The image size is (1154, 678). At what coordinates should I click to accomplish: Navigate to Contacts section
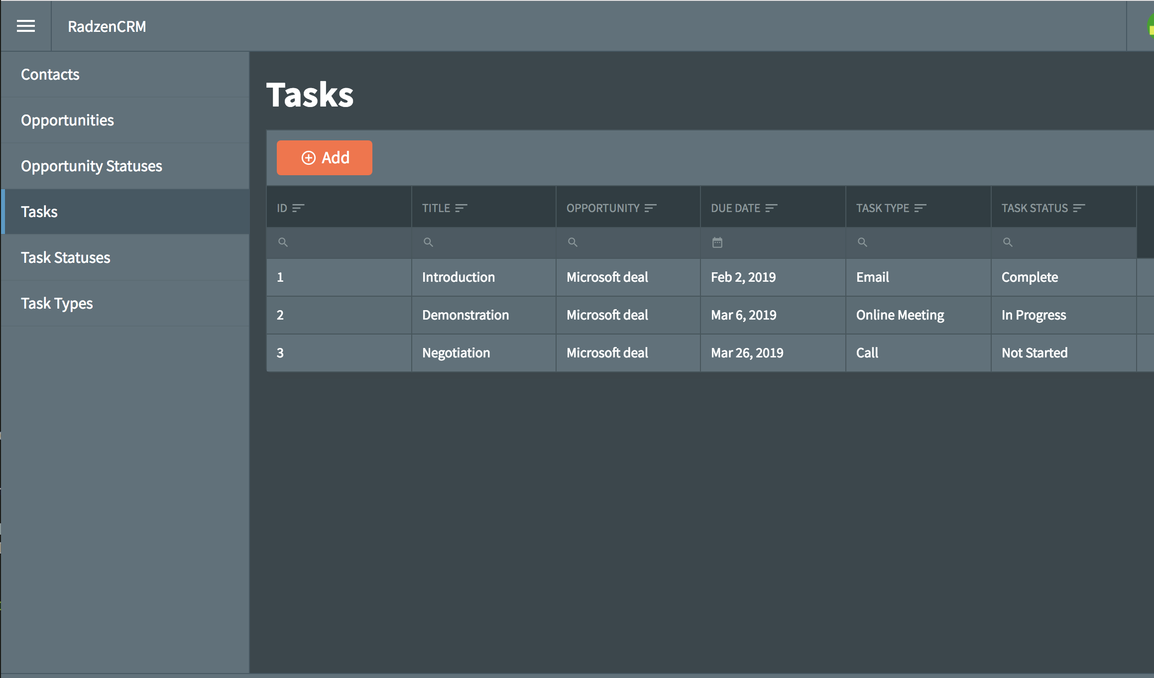click(50, 74)
